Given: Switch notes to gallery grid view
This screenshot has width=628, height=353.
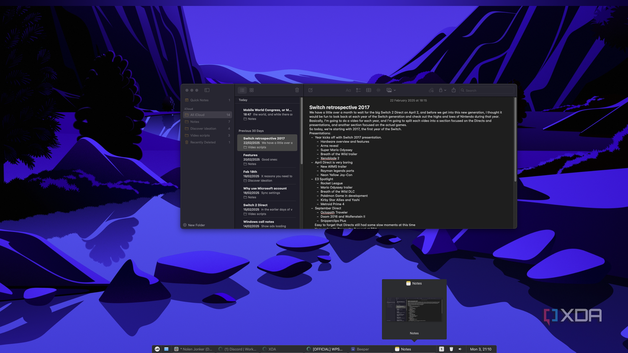Looking at the screenshot, I should (252, 90).
